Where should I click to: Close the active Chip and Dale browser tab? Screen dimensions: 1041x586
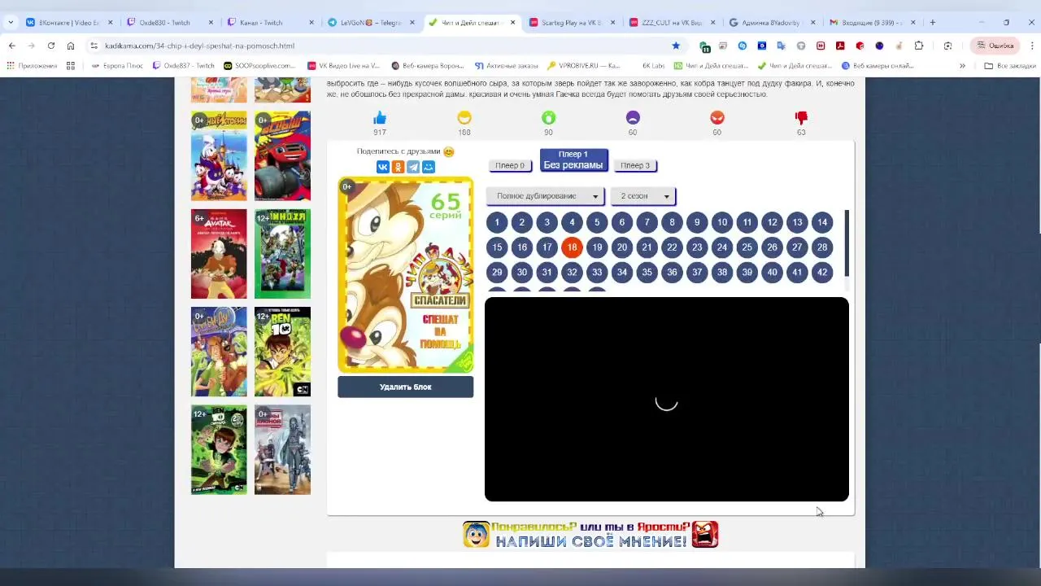512,22
